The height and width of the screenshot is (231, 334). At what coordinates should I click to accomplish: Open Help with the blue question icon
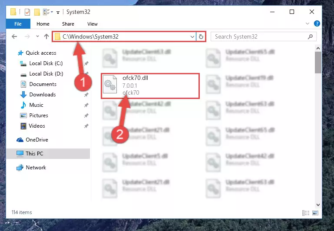(317, 23)
